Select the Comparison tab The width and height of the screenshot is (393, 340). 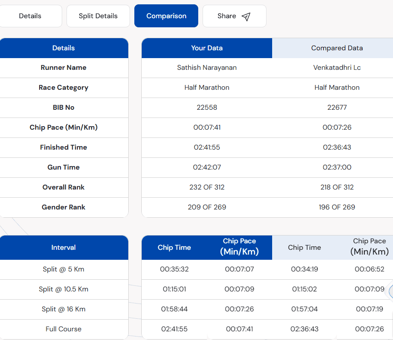166,16
